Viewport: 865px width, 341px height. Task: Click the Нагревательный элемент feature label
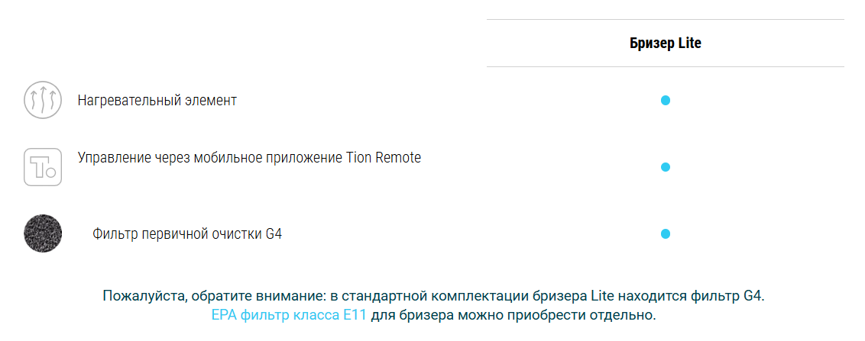[157, 100]
